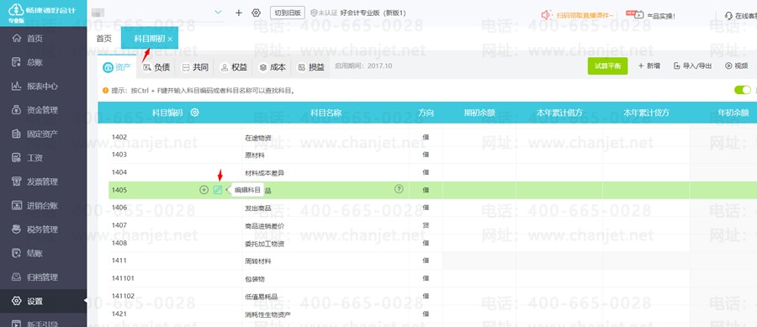Click subject name 低值易耗品

coord(262,297)
